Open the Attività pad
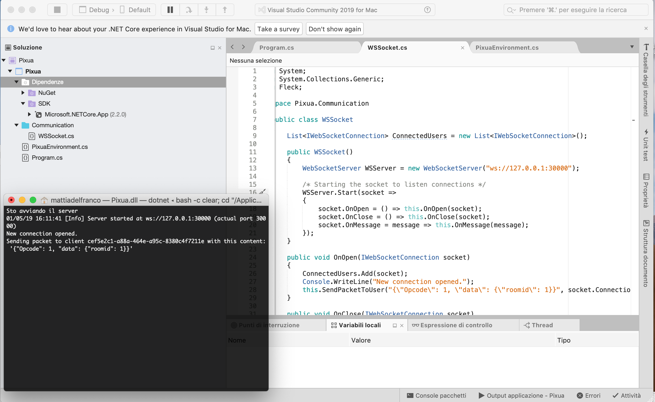Screen dimensions: 655x402 pyautogui.click(x=626, y=396)
